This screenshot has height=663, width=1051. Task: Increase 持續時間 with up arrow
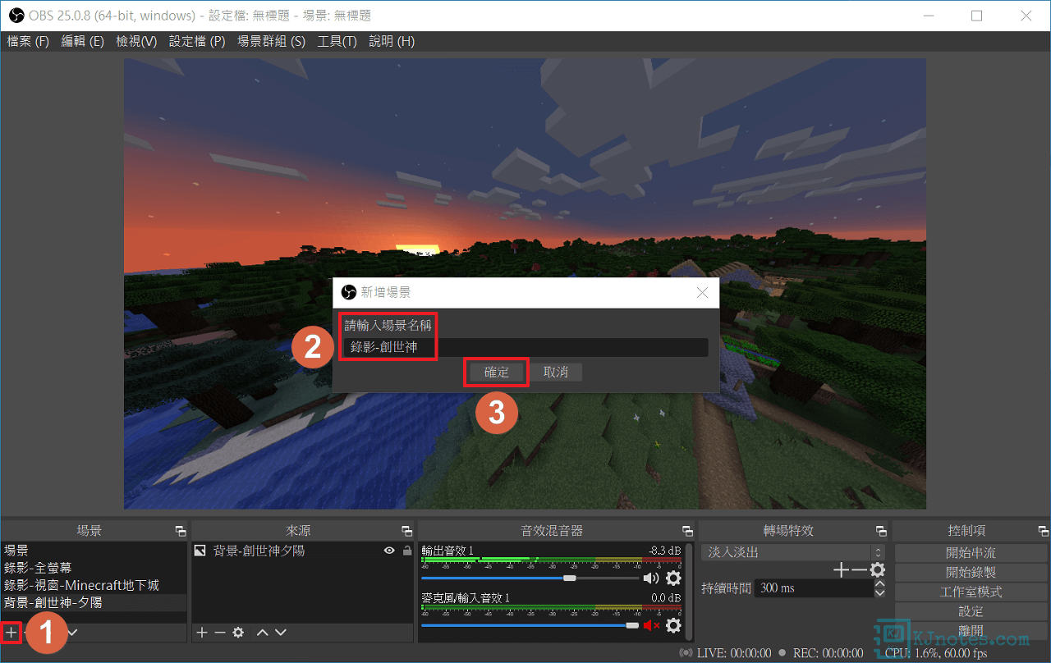pos(879,583)
